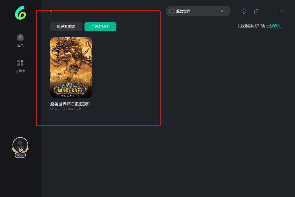The height and width of the screenshot is (197, 295).
Task: Click the green app logo
Action: pyautogui.click(x=20, y=13)
